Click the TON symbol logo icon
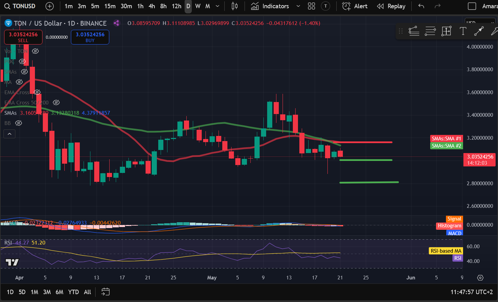Screen dimensions: 498x302 coord(8,23)
